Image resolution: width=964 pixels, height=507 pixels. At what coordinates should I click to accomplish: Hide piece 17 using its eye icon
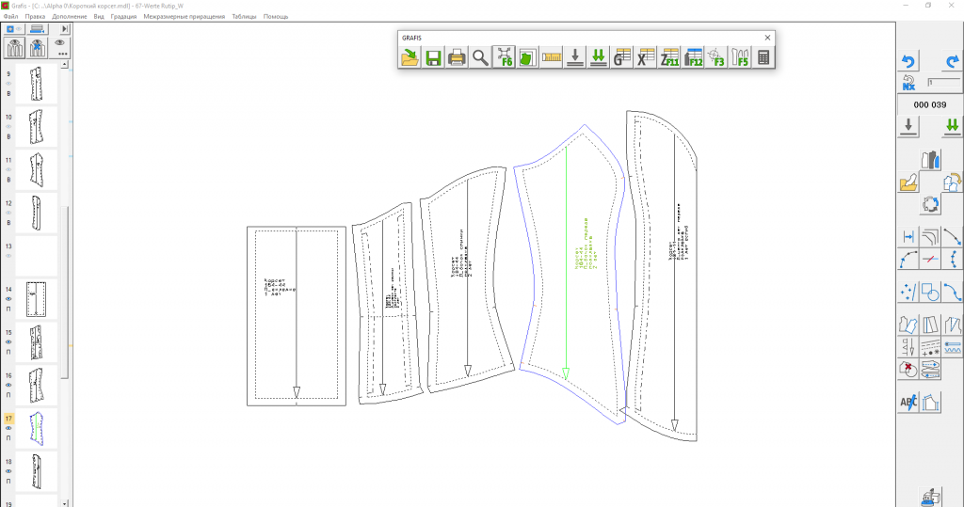[x=8, y=428]
